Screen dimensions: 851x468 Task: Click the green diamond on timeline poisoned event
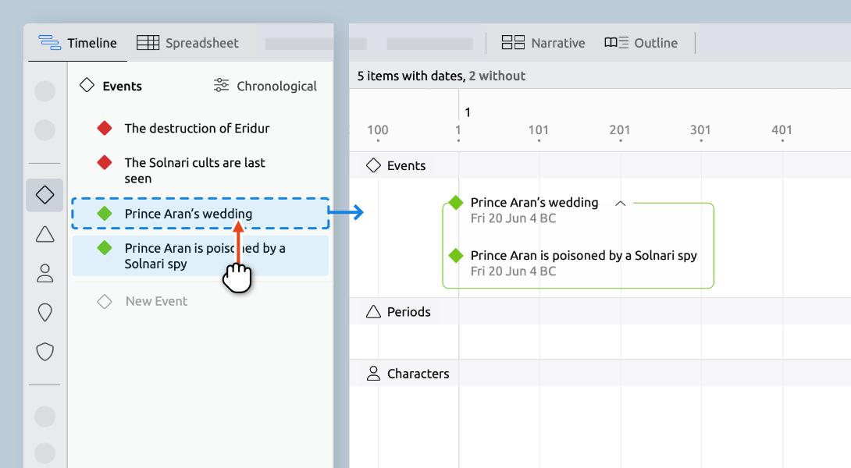point(456,255)
